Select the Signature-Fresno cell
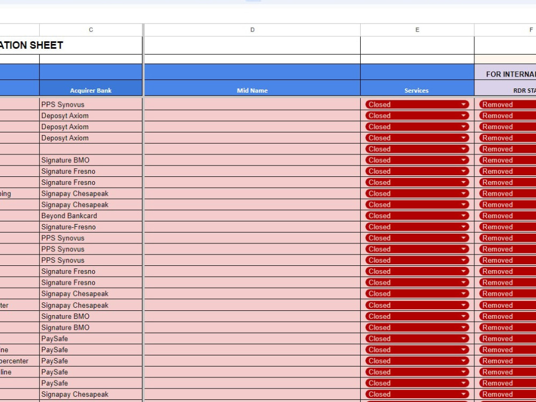 (x=91, y=227)
